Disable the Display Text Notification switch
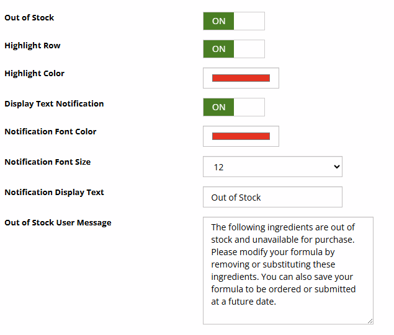 [x=233, y=107]
